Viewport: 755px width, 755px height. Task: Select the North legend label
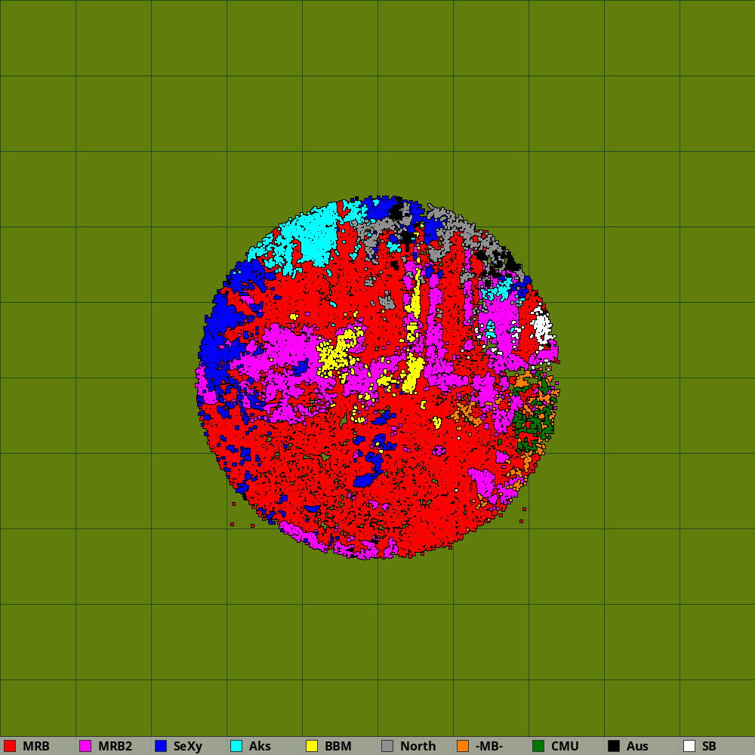click(418, 746)
